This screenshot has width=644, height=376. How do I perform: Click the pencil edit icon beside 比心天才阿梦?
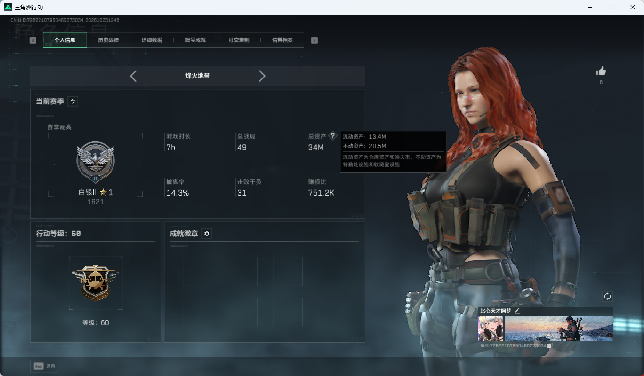(517, 311)
